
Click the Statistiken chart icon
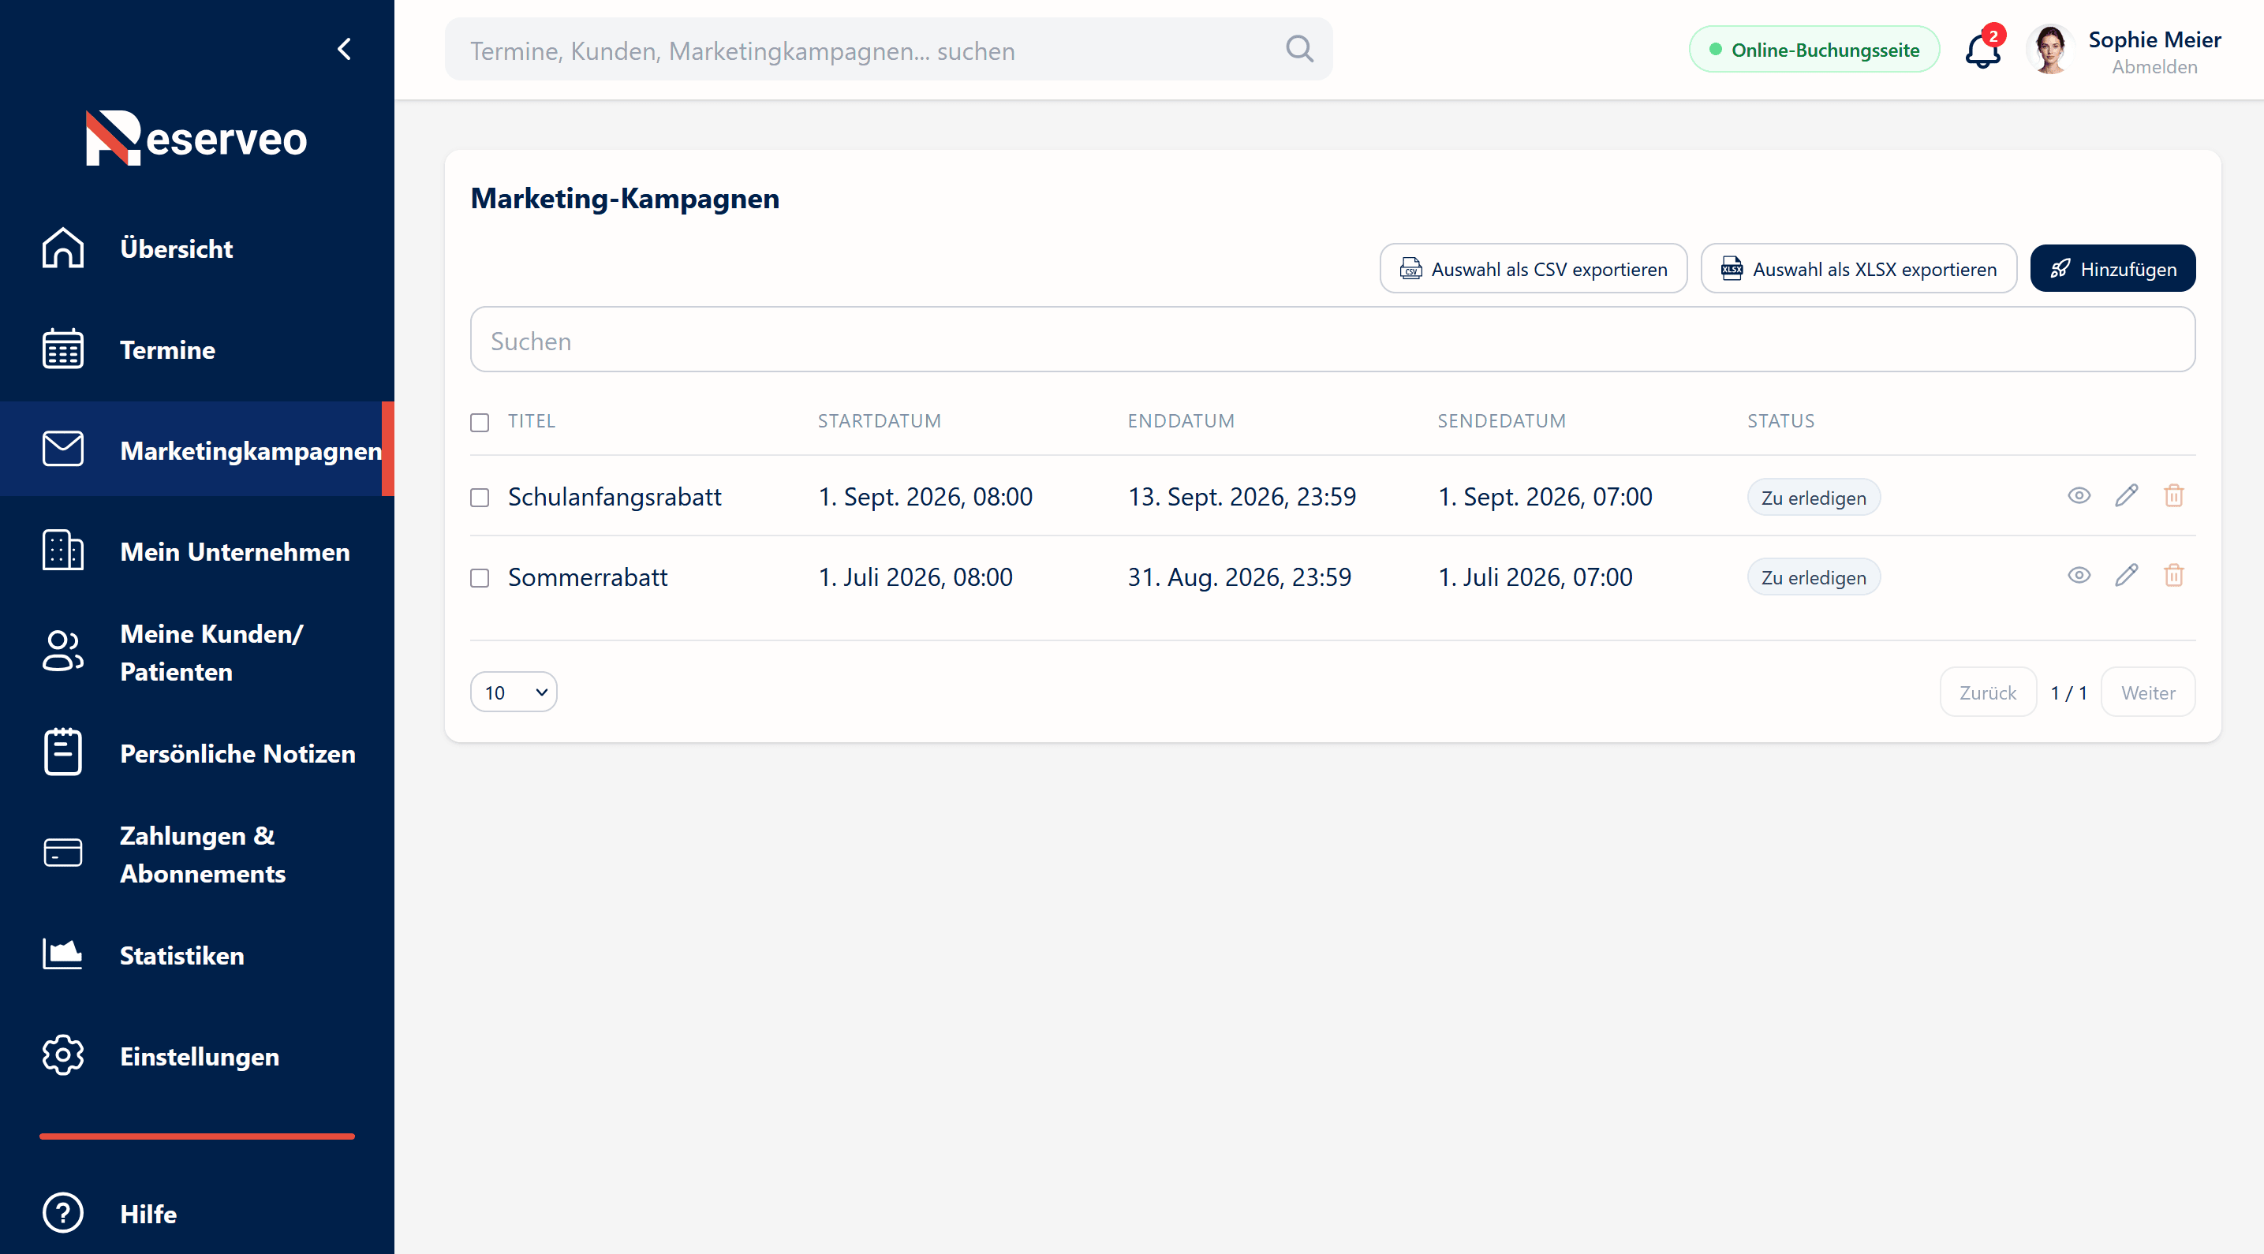pos(62,954)
